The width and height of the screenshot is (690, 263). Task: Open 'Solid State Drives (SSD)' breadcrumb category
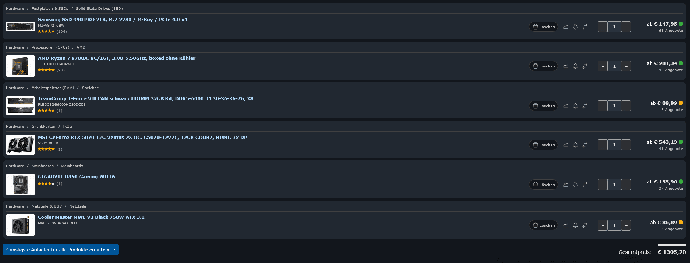(99, 8)
